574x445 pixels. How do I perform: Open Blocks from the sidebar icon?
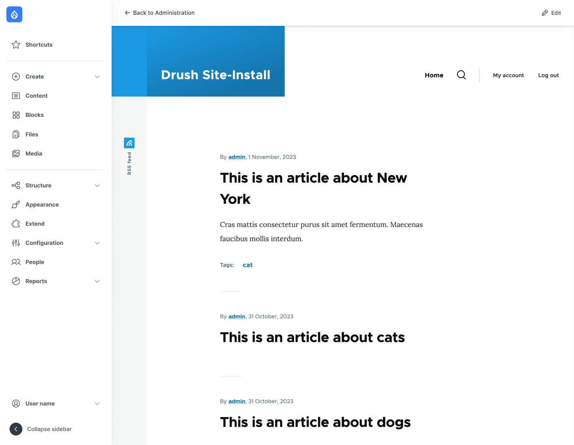pyautogui.click(x=16, y=115)
